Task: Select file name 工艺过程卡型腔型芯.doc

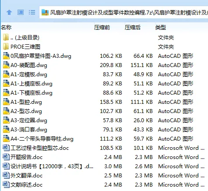Action: click(39, 148)
